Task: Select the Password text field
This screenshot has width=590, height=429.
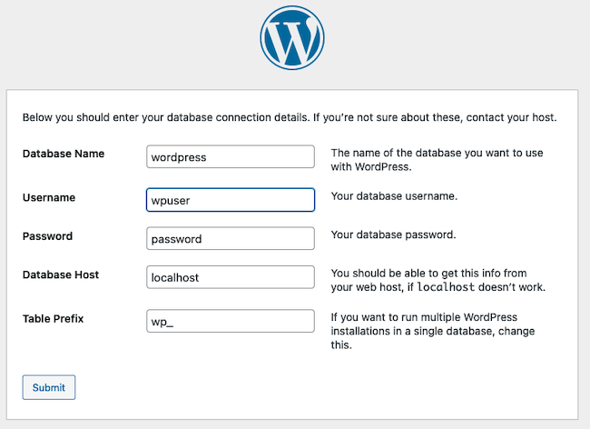Action: coord(230,239)
